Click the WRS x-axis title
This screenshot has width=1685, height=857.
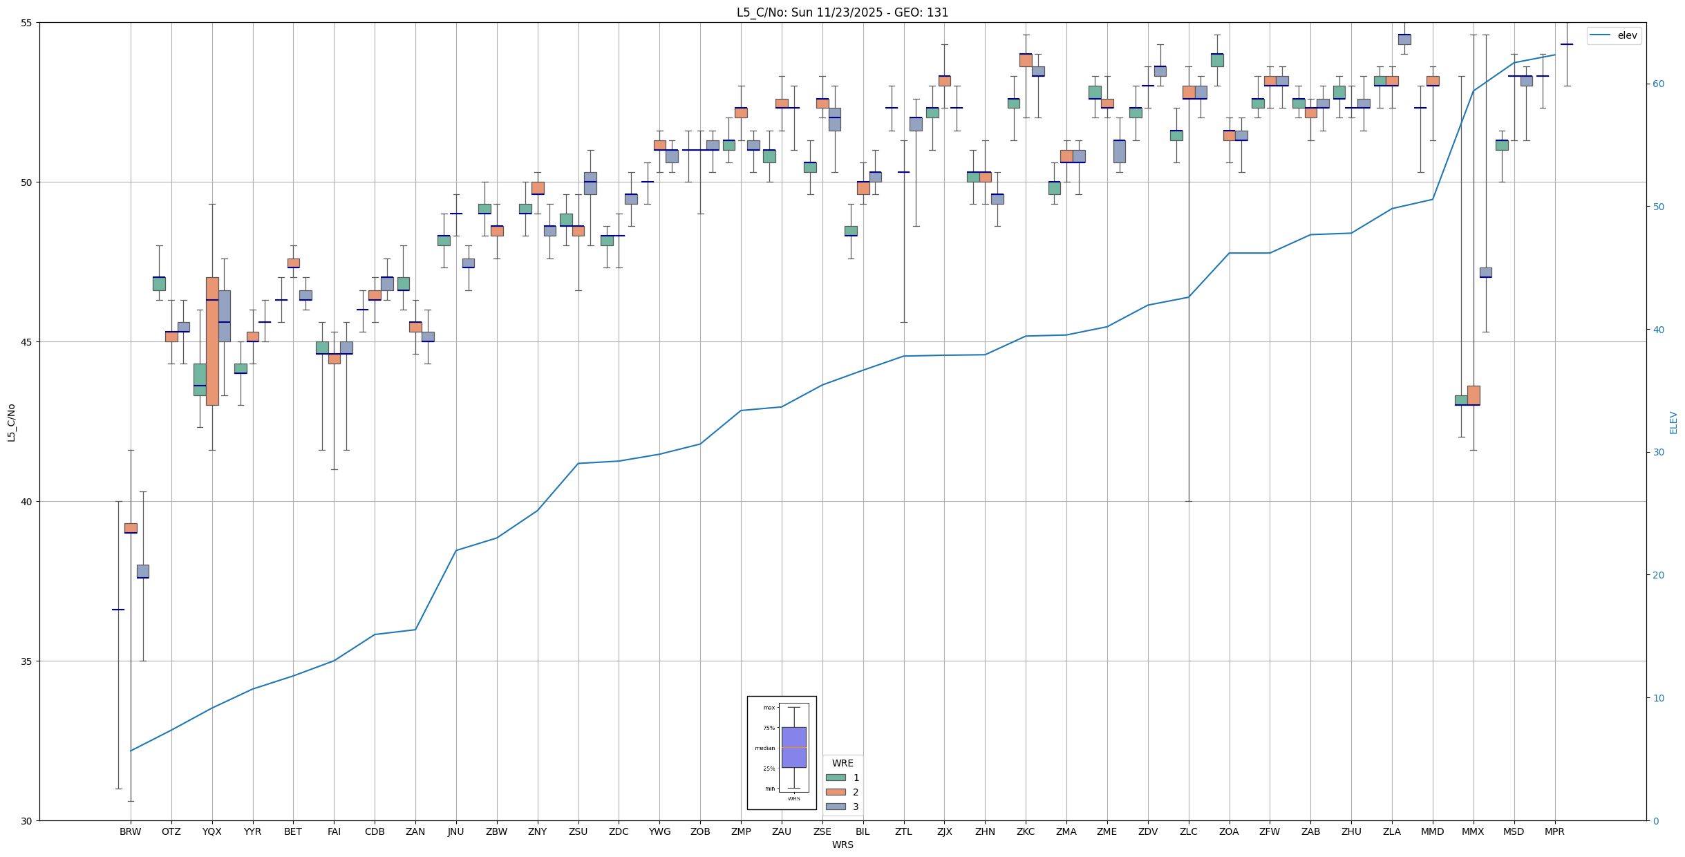tap(842, 845)
